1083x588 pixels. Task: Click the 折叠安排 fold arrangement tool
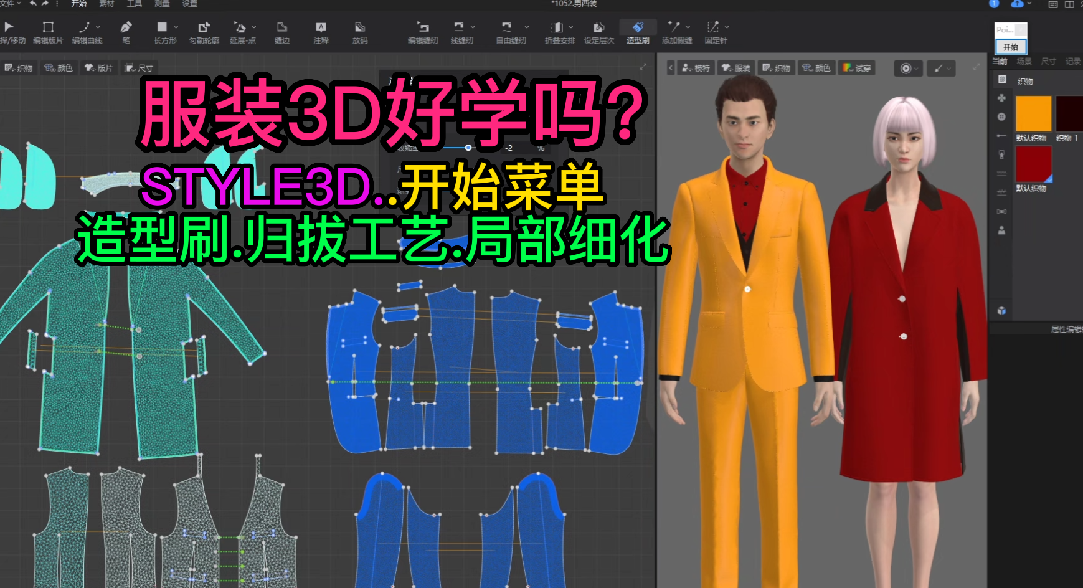pyautogui.click(x=559, y=32)
